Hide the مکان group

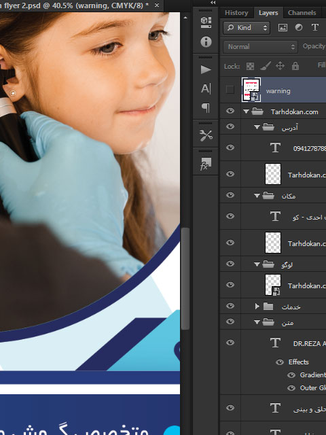click(230, 195)
